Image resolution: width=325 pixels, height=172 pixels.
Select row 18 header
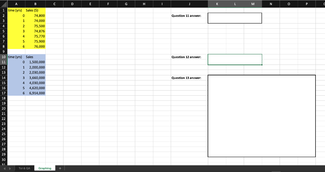4,98
